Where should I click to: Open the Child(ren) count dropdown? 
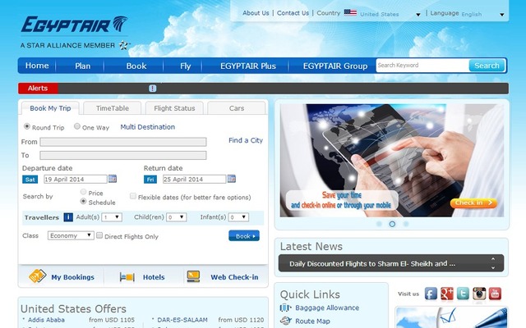click(x=177, y=217)
